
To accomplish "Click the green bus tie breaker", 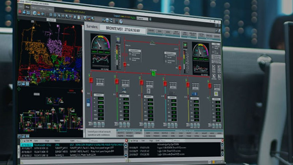I will pos(153,73).
